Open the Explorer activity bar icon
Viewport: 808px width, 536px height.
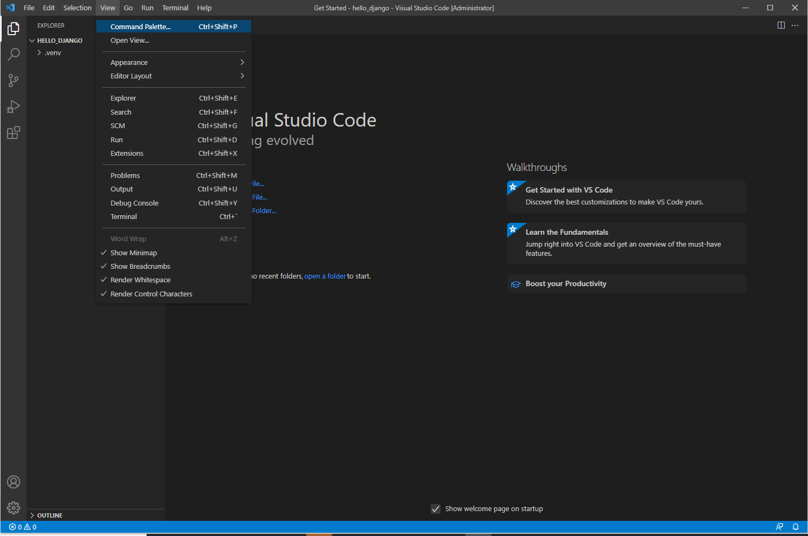[x=14, y=28]
